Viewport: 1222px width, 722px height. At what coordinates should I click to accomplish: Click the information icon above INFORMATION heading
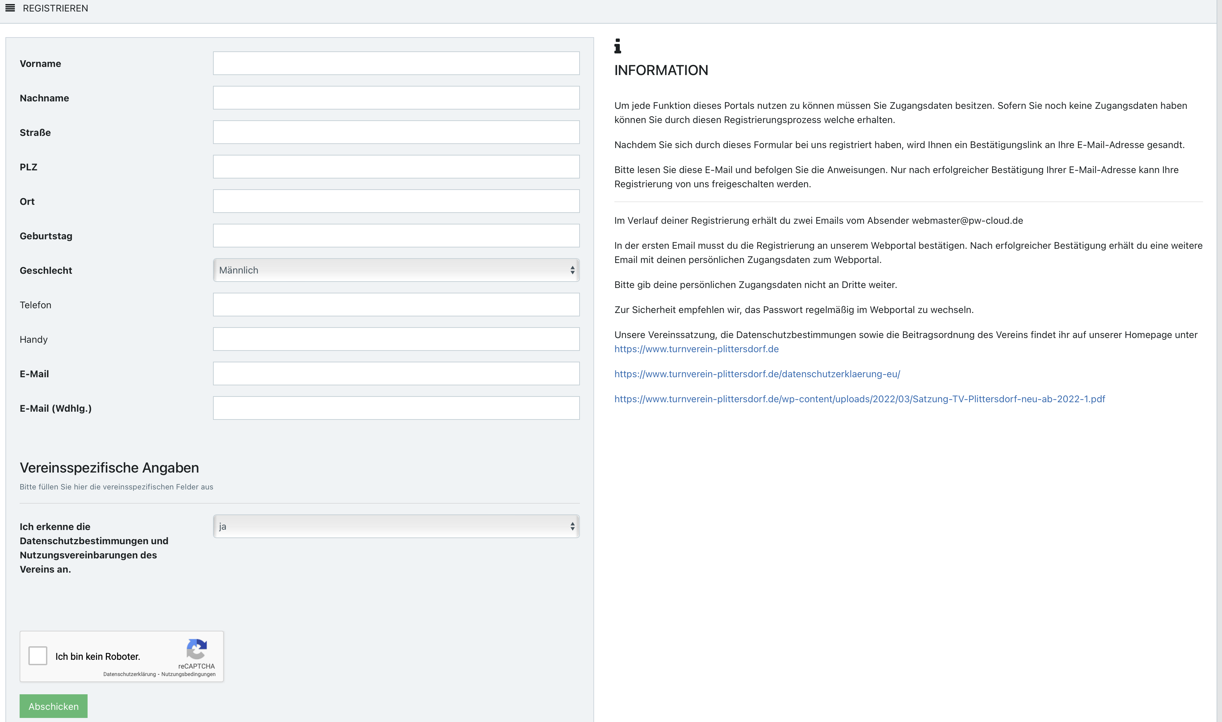coord(617,46)
